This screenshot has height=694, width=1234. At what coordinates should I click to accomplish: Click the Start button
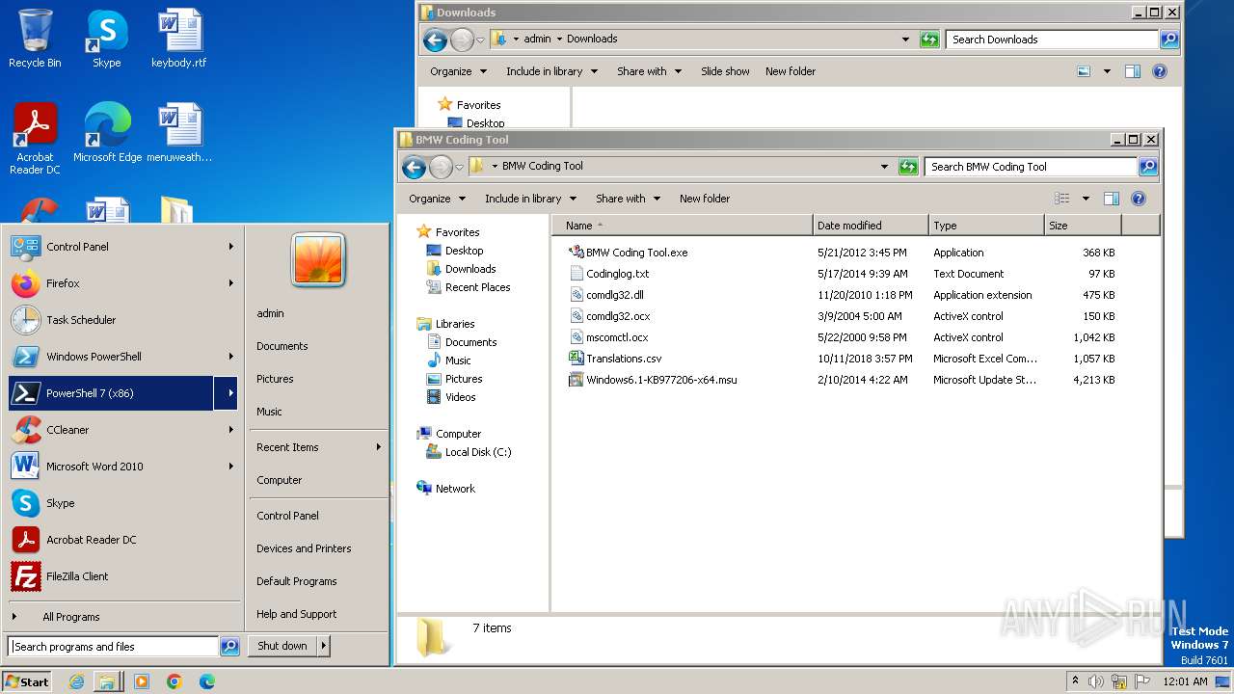tap(27, 681)
